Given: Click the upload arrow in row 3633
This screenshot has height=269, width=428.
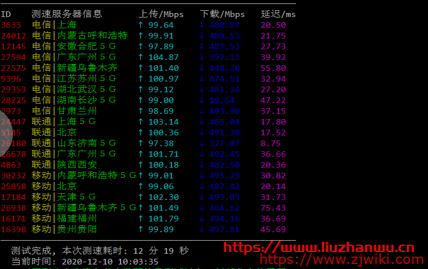Looking at the screenshot, I should point(141,25).
